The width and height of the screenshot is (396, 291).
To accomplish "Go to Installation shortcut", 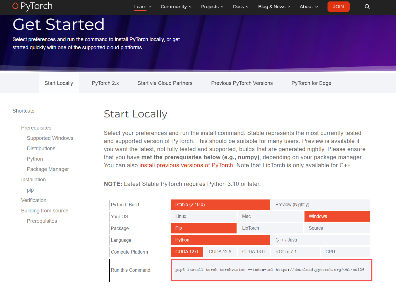I will point(33,180).
